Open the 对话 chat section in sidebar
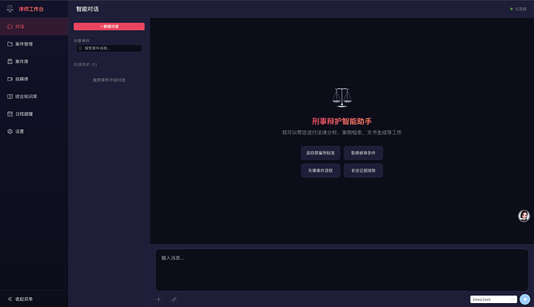 click(x=34, y=26)
